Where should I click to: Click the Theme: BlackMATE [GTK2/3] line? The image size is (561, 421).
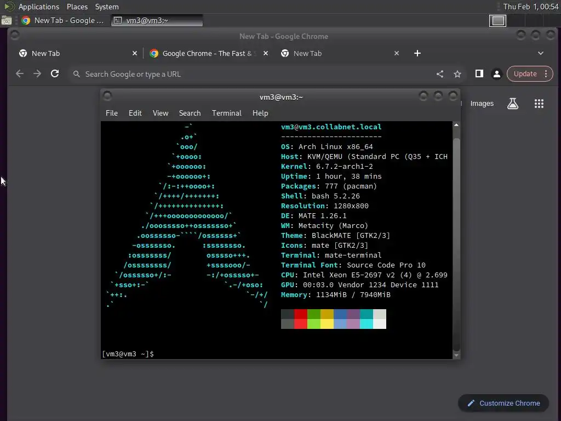pyautogui.click(x=336, y=236)
